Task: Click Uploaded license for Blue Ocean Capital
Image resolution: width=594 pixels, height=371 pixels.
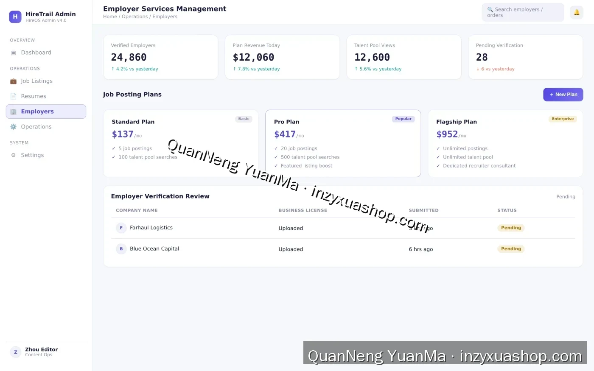Action: pyautogui.click(x=291, y=249)
